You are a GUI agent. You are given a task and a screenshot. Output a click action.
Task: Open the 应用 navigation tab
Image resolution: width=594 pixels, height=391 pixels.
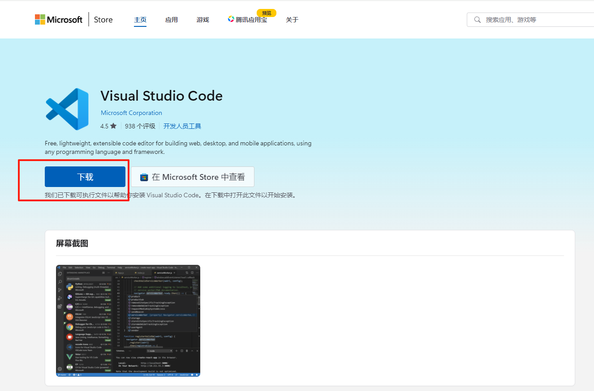(x=172, y=20)
